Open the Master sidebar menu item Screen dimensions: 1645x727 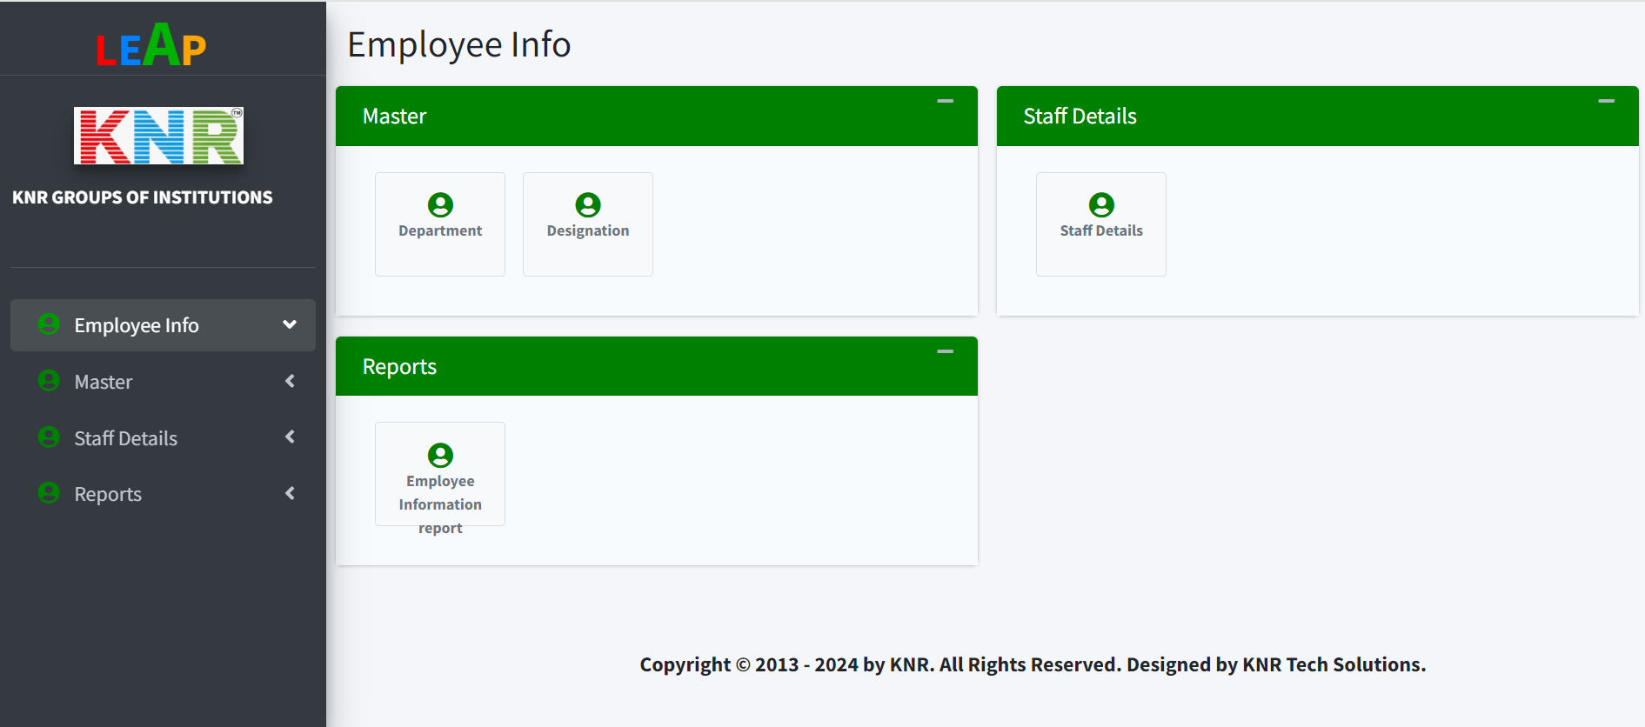[163, 382]
